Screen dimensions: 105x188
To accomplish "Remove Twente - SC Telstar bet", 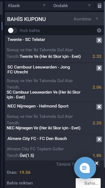I will pos(99,40).
